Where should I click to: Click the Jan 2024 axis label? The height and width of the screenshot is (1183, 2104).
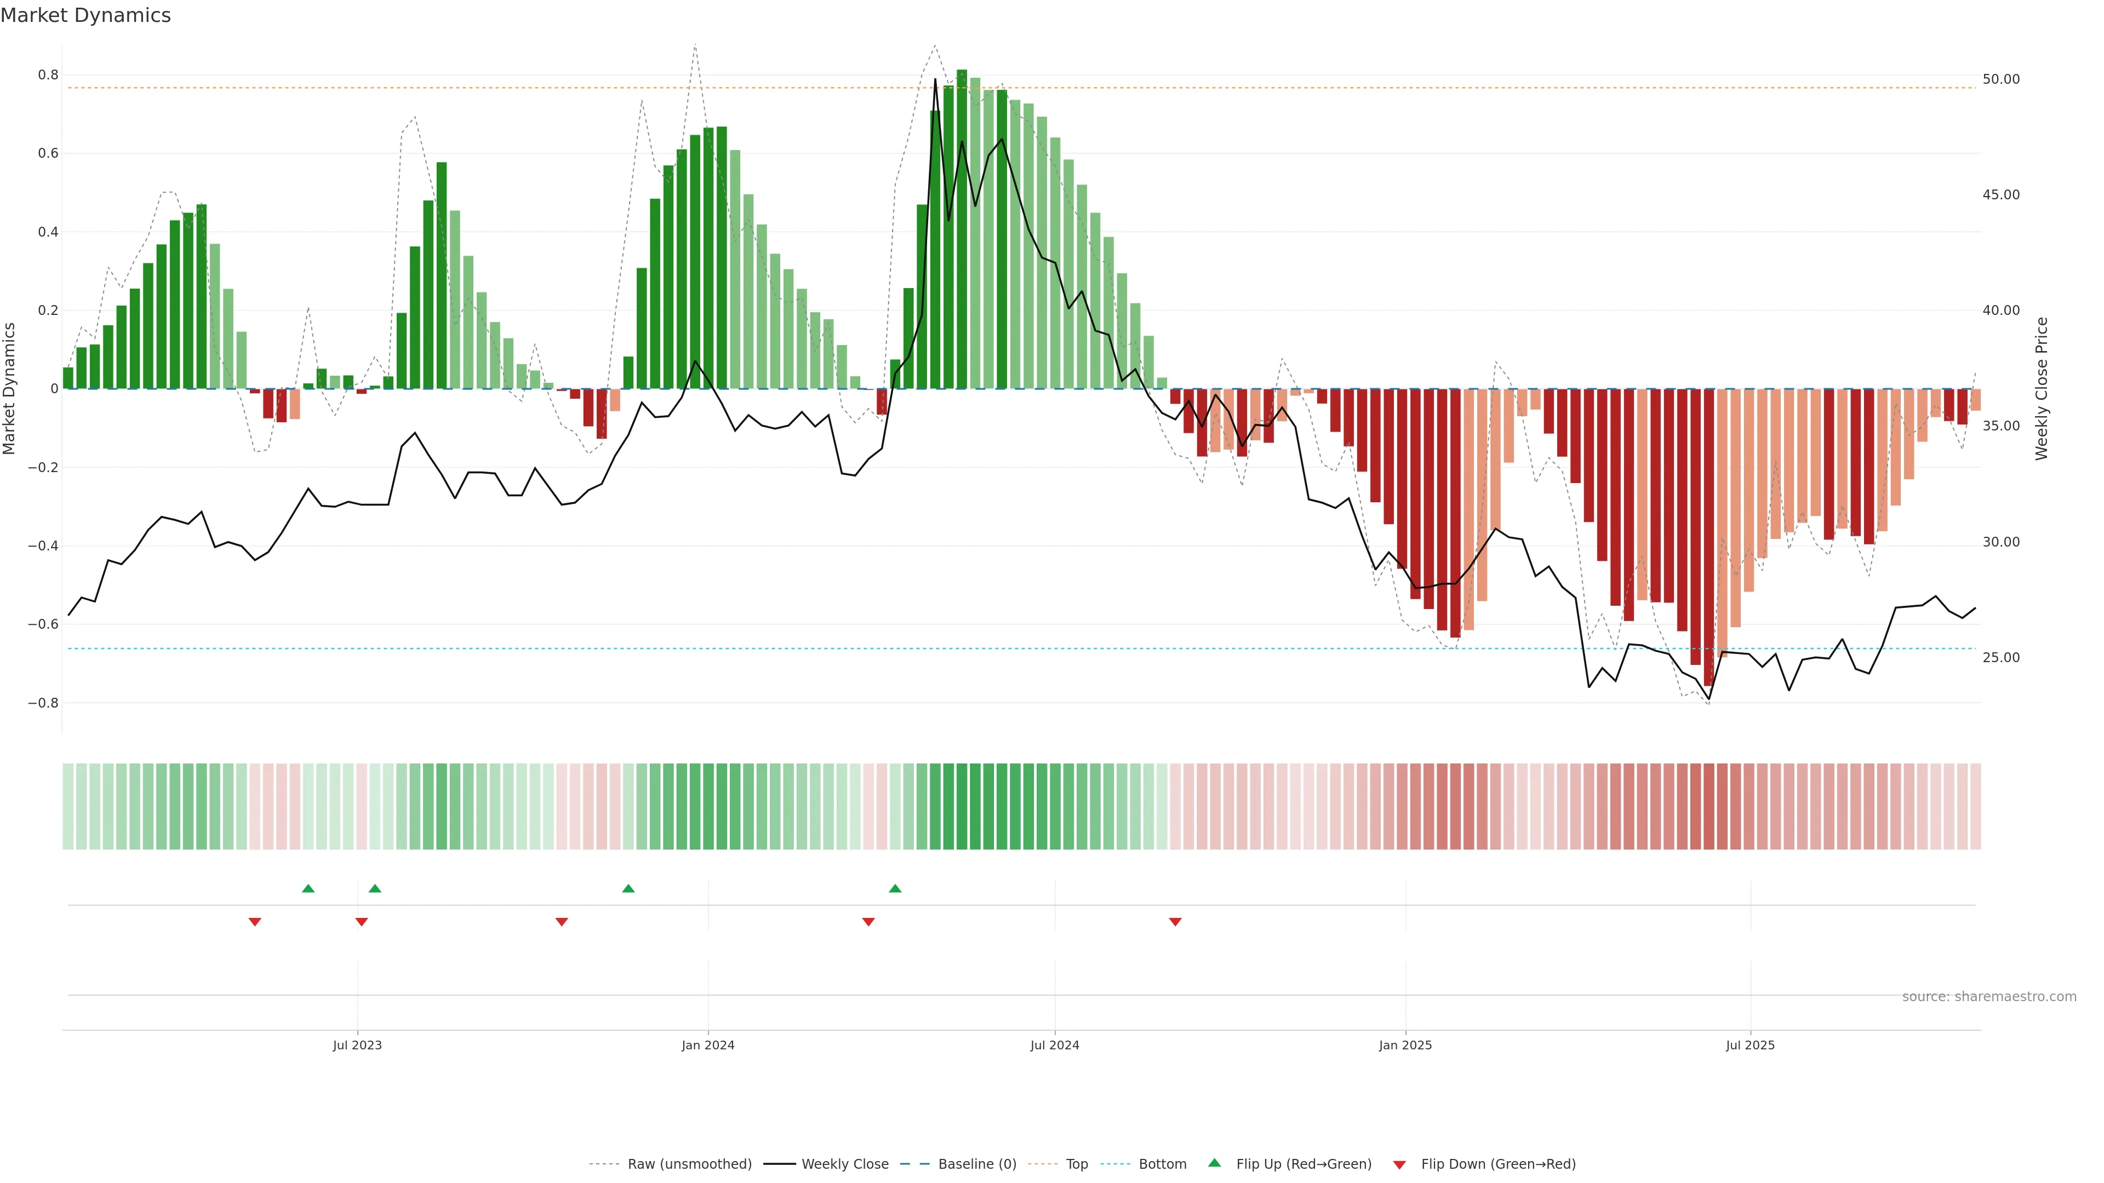708,1045
